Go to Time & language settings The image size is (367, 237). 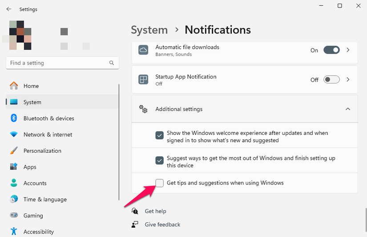point(44,199)
